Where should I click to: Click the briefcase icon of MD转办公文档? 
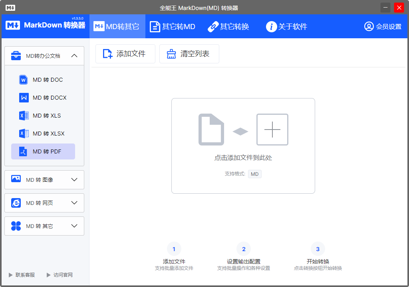[16, 55]
